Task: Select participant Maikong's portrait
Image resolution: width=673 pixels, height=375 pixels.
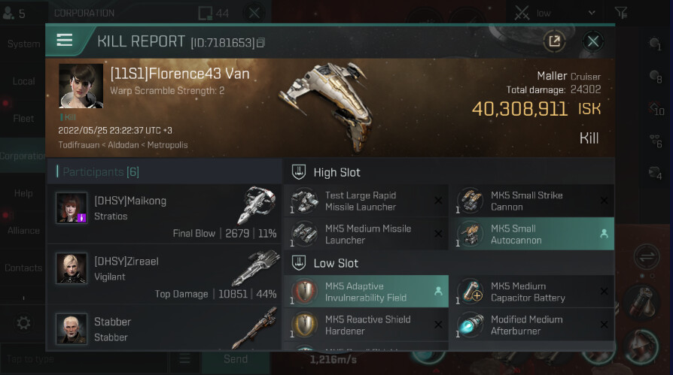Action: tap(72, 207)
